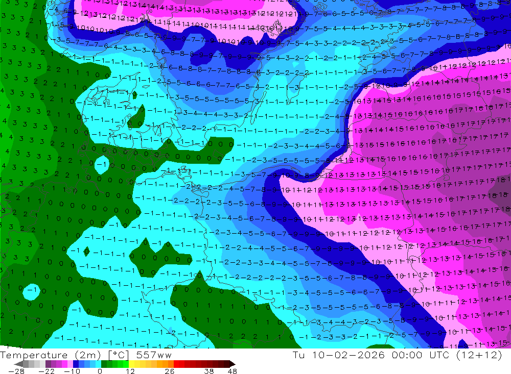Click the date "Tu 10-02-2026"
The width and height of the screenshot is (511, 374).
(x=338, y=355)
